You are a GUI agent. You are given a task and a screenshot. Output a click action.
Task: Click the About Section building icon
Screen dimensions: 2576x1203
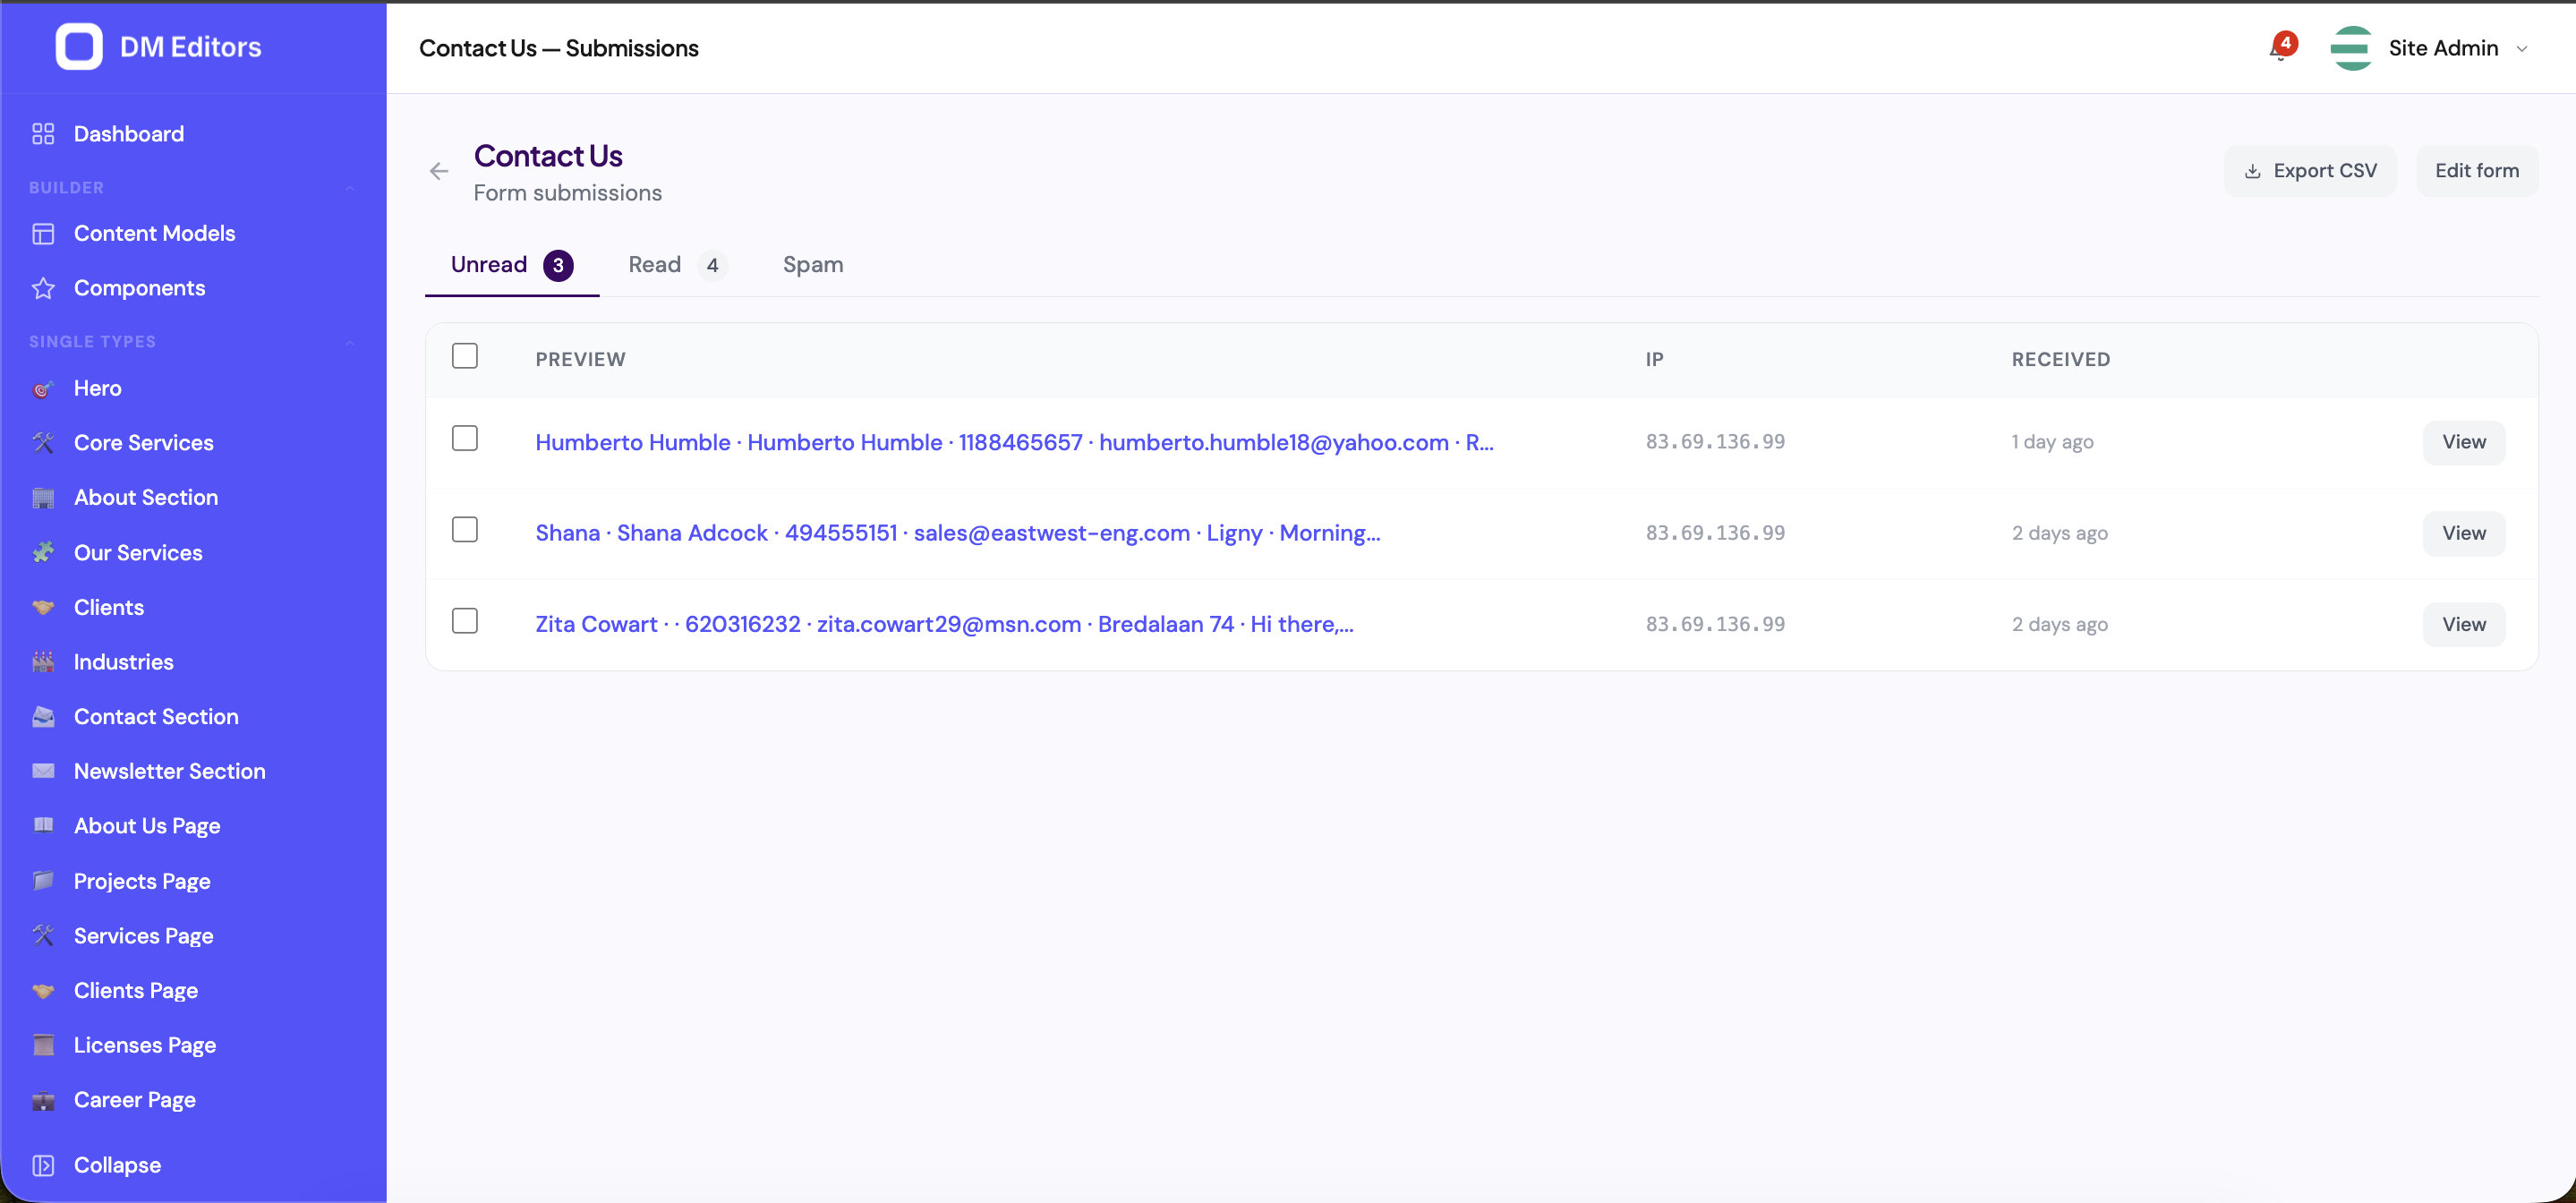[x=43, y=497]
